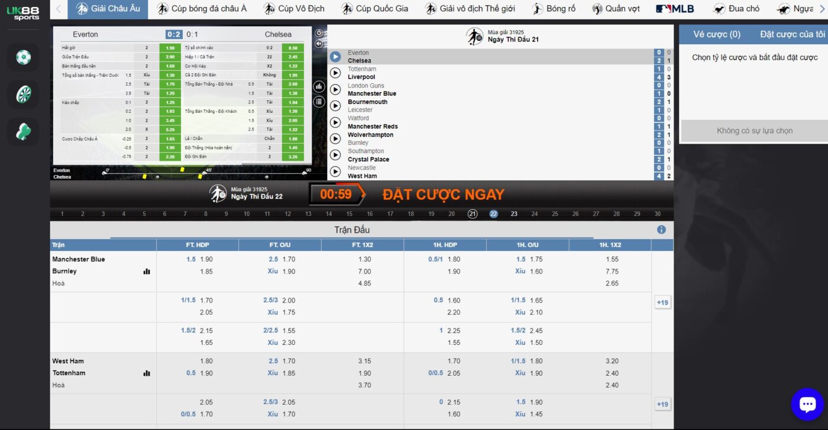Click the power icon beside the video
The height and width of the screenshot is (430, 828).
click(x=319, y=34)
